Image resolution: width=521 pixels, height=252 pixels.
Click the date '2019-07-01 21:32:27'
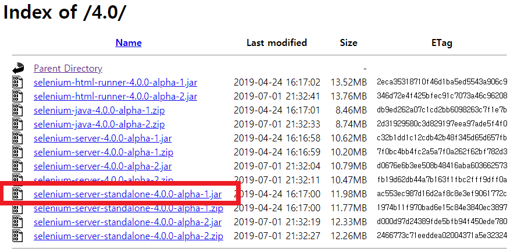click(x=277, y=236)
